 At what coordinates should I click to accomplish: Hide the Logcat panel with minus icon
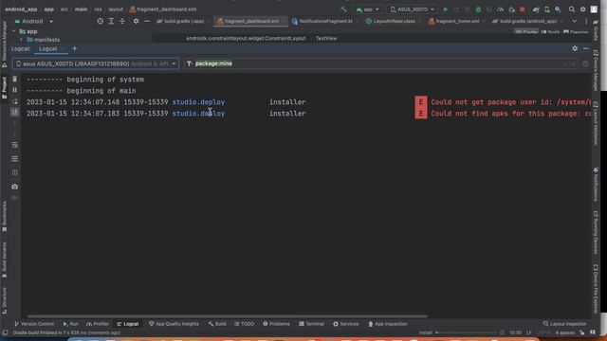pos(586,48)
